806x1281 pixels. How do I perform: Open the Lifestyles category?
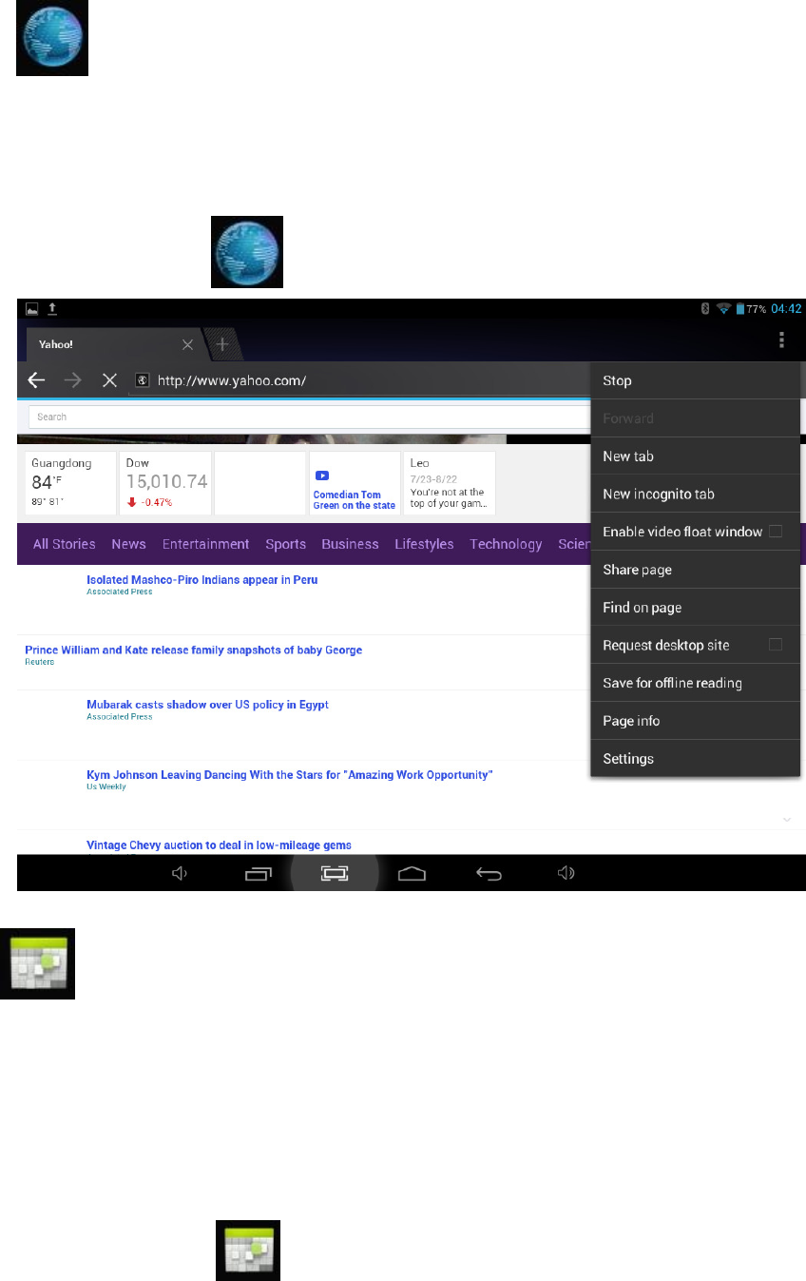(x=424, y=544)
